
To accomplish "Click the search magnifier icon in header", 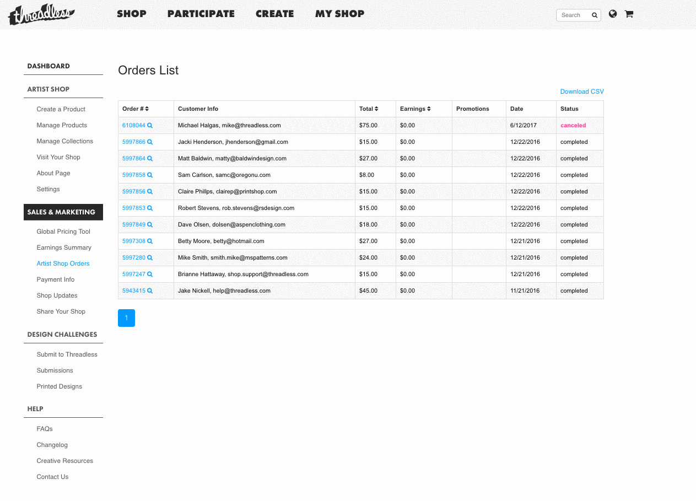I will [x=595, y=15].
